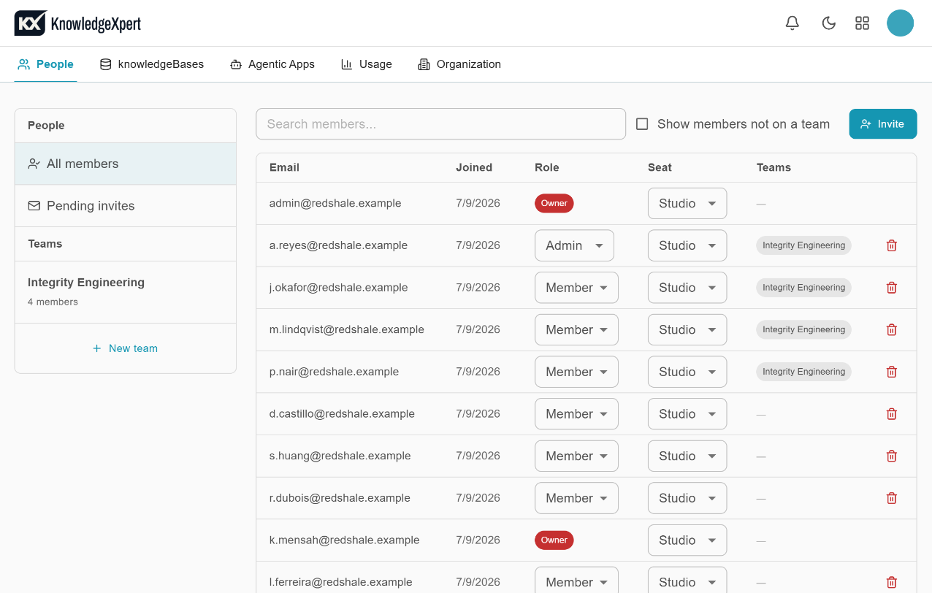Viewport: 932px width, 593px height.
Task: Select All members in sidebar
Action: tap(126, 164)
